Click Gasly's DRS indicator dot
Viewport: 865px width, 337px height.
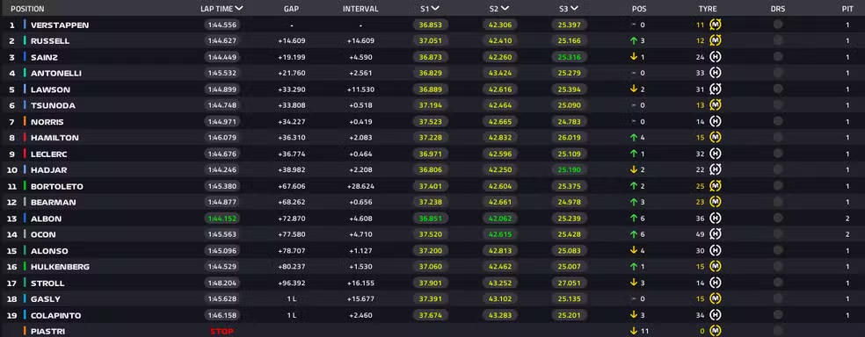click(778, 298)
